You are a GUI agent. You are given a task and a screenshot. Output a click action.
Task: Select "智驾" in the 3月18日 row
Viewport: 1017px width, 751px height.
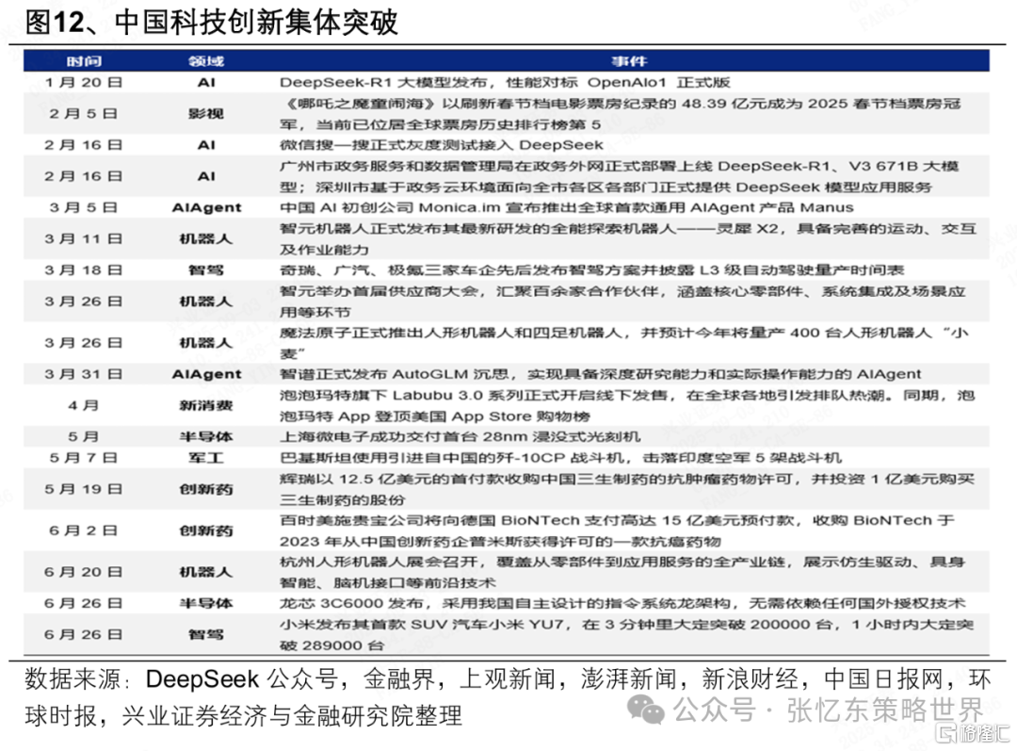tap(206, 270)
